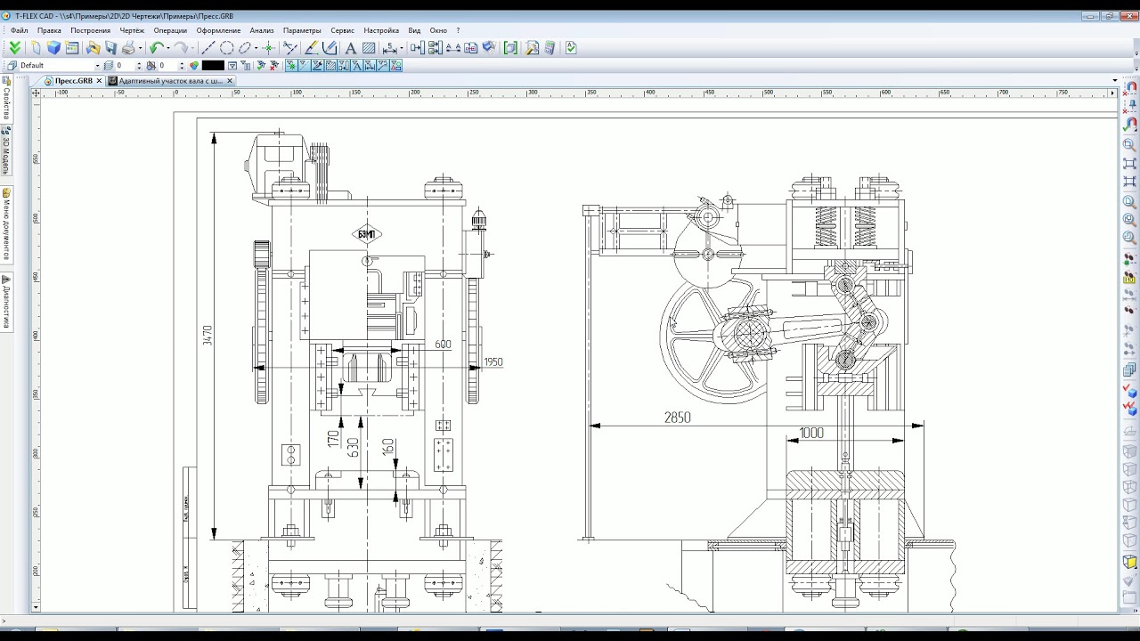Select the Graphic line drawing tool

[312, 48]
